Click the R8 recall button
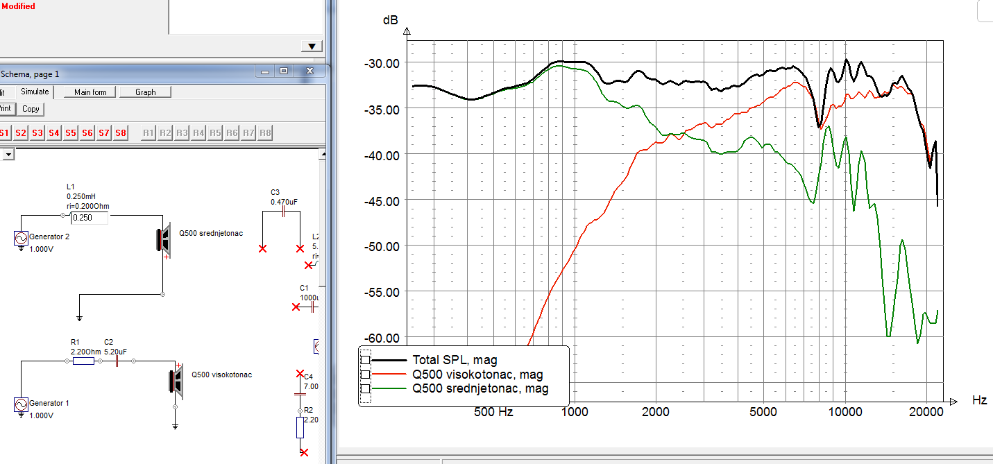 [x=265, y=132]
